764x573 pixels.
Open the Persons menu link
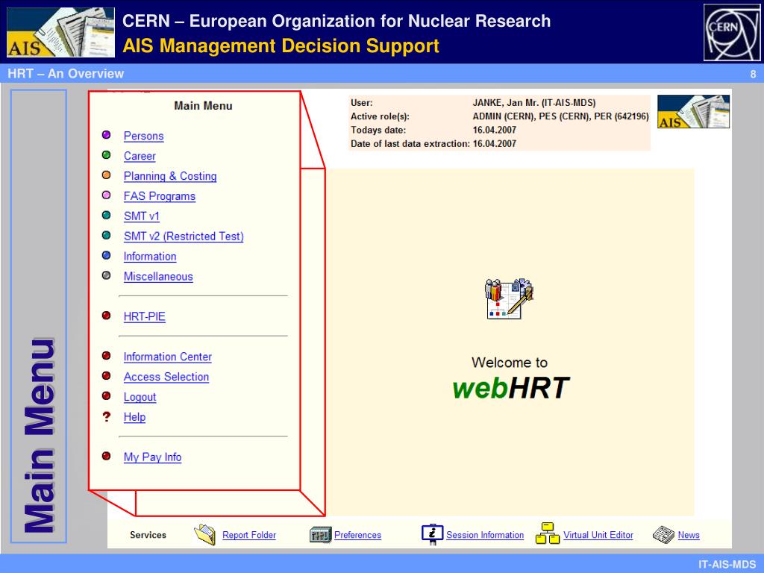tap(144, 136)
